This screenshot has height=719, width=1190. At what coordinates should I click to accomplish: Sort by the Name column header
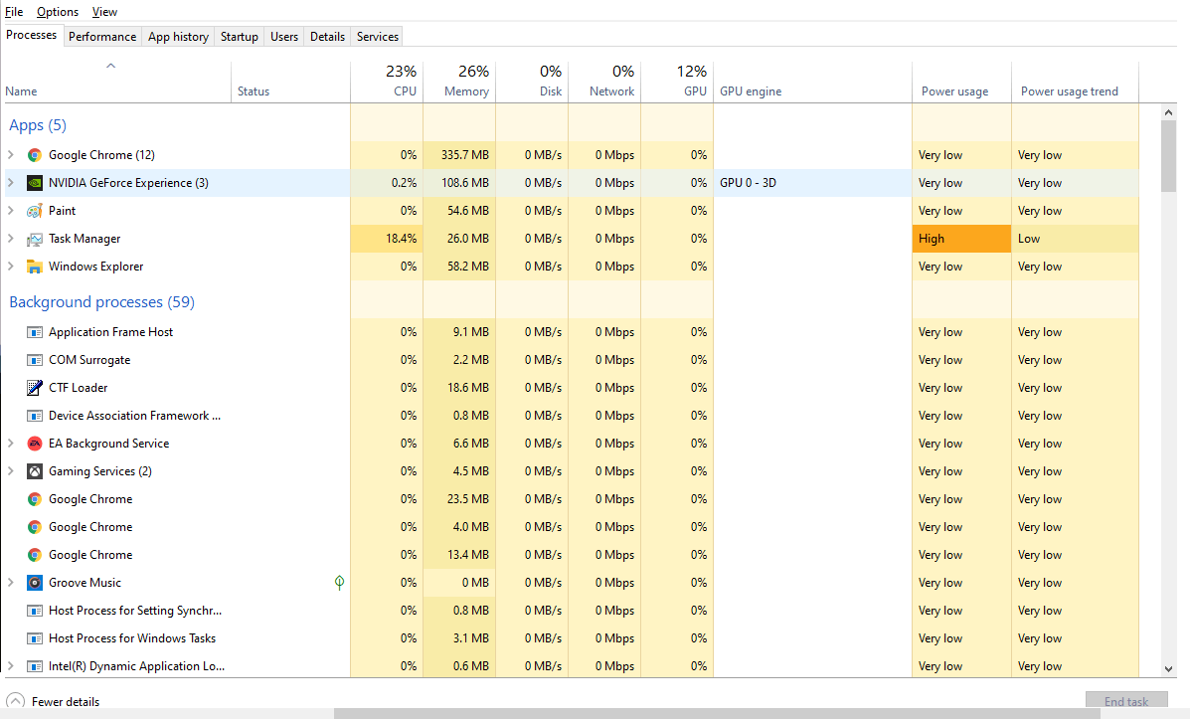[117, 82]
